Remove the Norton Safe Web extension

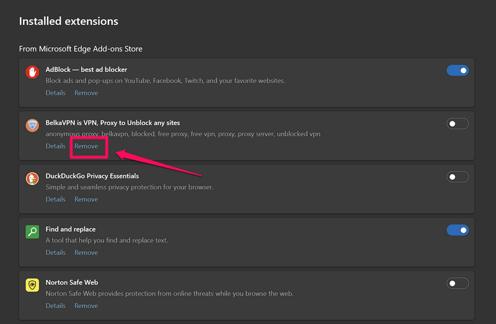point(86,306)
